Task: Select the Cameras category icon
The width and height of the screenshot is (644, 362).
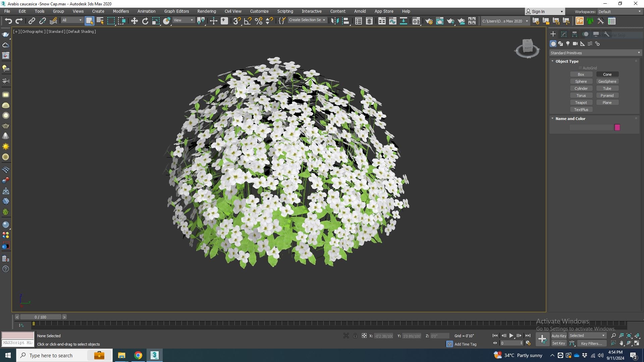Action: [x=575, y=44]
